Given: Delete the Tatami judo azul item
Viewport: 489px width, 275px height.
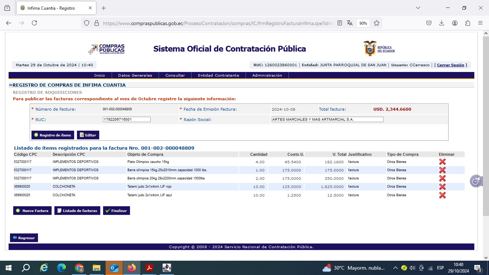Looking at the screenshot, I should coord(442,195).
